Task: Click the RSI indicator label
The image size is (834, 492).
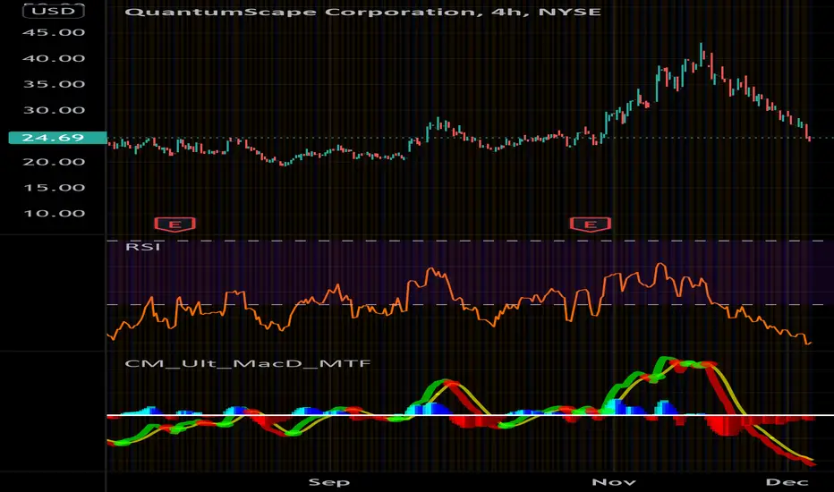Action: click(x=142, y=247)
